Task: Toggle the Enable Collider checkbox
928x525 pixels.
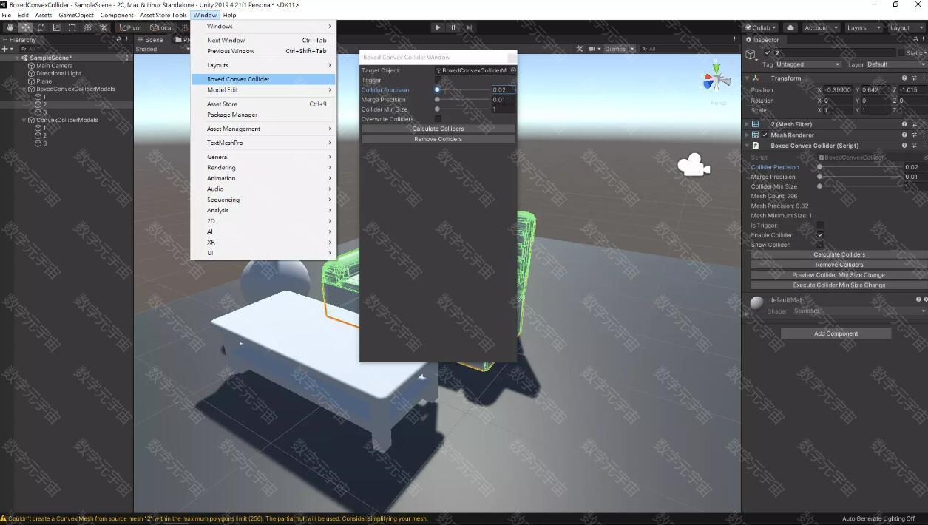Action: [820, 235]
